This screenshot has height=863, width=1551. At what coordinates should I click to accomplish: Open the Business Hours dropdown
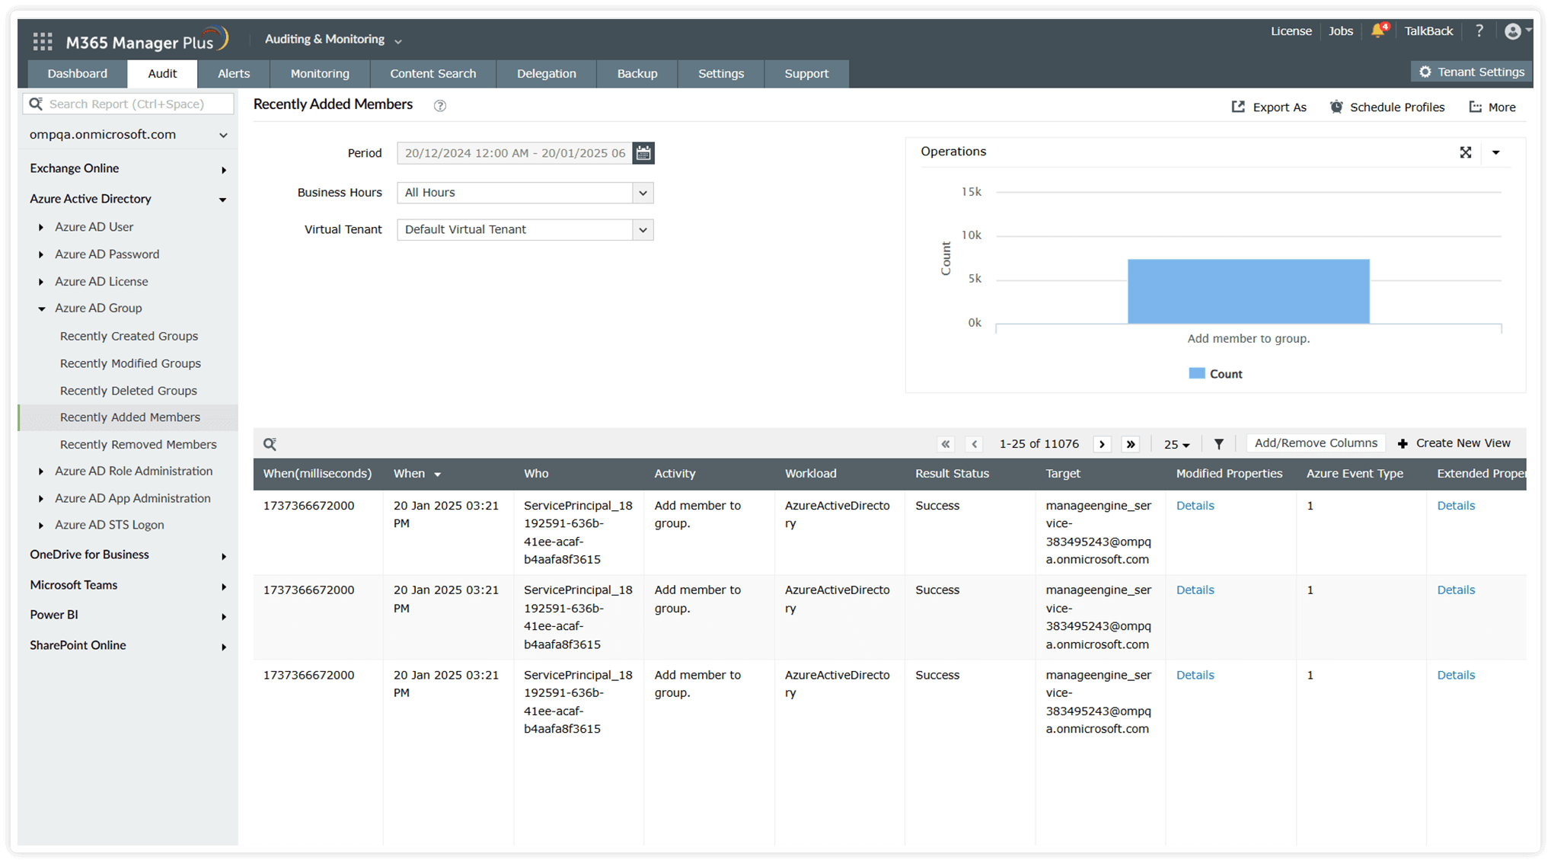click(x=643, y=193)
